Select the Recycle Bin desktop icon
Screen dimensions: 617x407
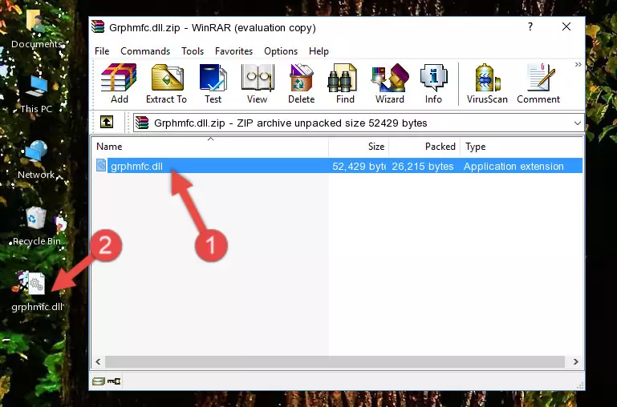(36, 227)
